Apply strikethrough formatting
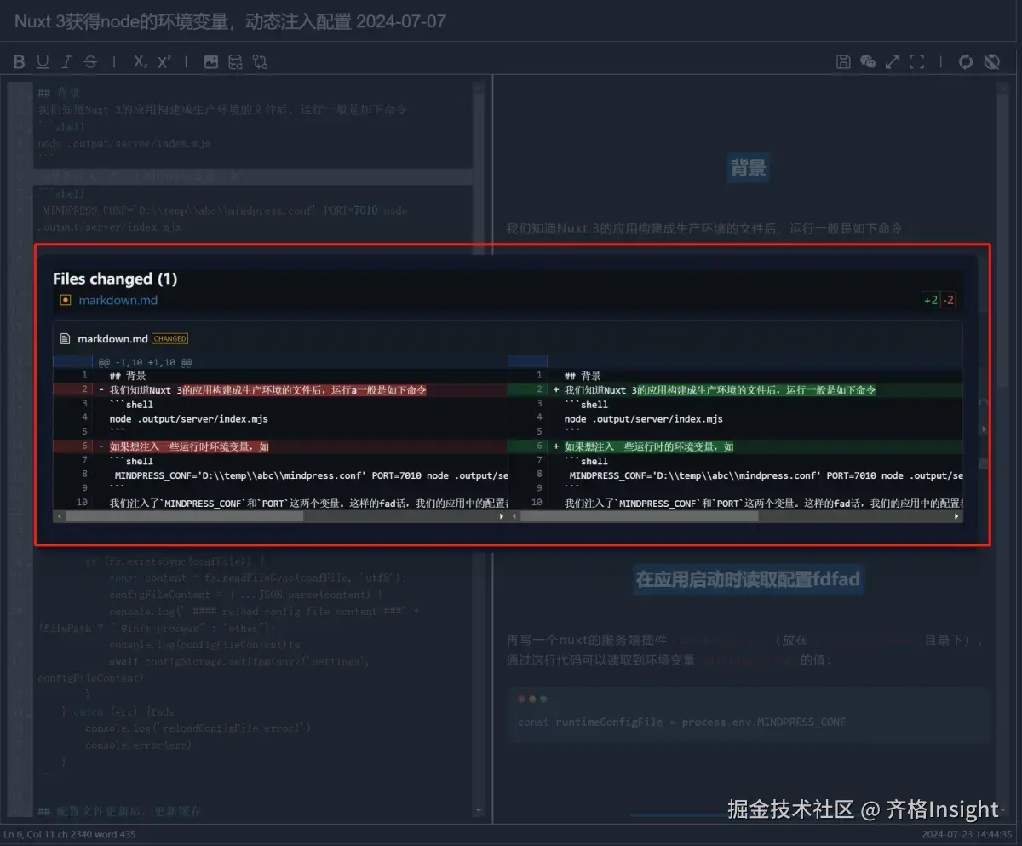Viewport: 1022px width, 846px height. [90, 61]
